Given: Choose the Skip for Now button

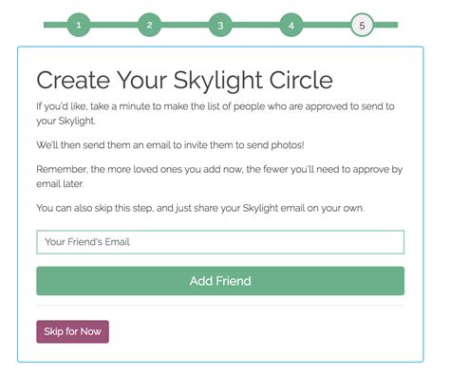Looking at the screenshot, I should pos(72,331).
